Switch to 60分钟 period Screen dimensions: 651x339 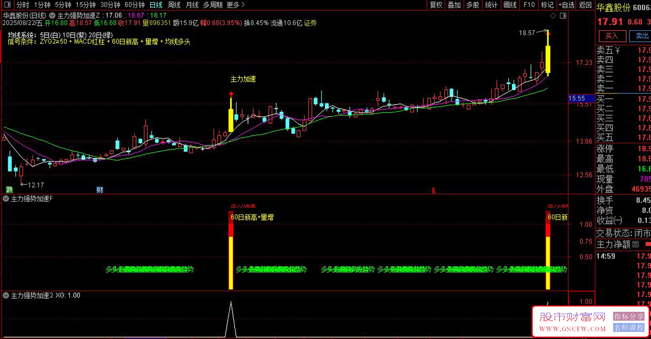point(134,5)
